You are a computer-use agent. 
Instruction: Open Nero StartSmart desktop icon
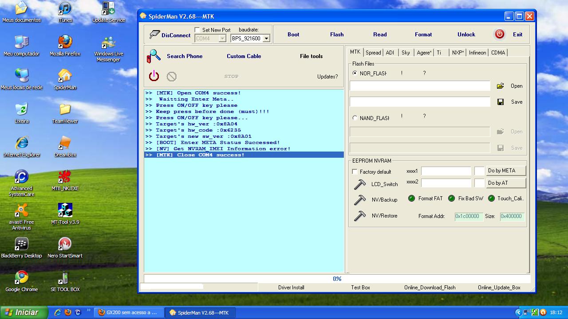[65, 248]
